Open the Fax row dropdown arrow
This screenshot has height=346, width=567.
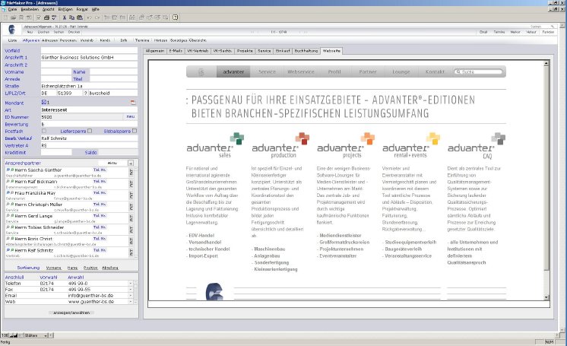(x=131, y=290)
